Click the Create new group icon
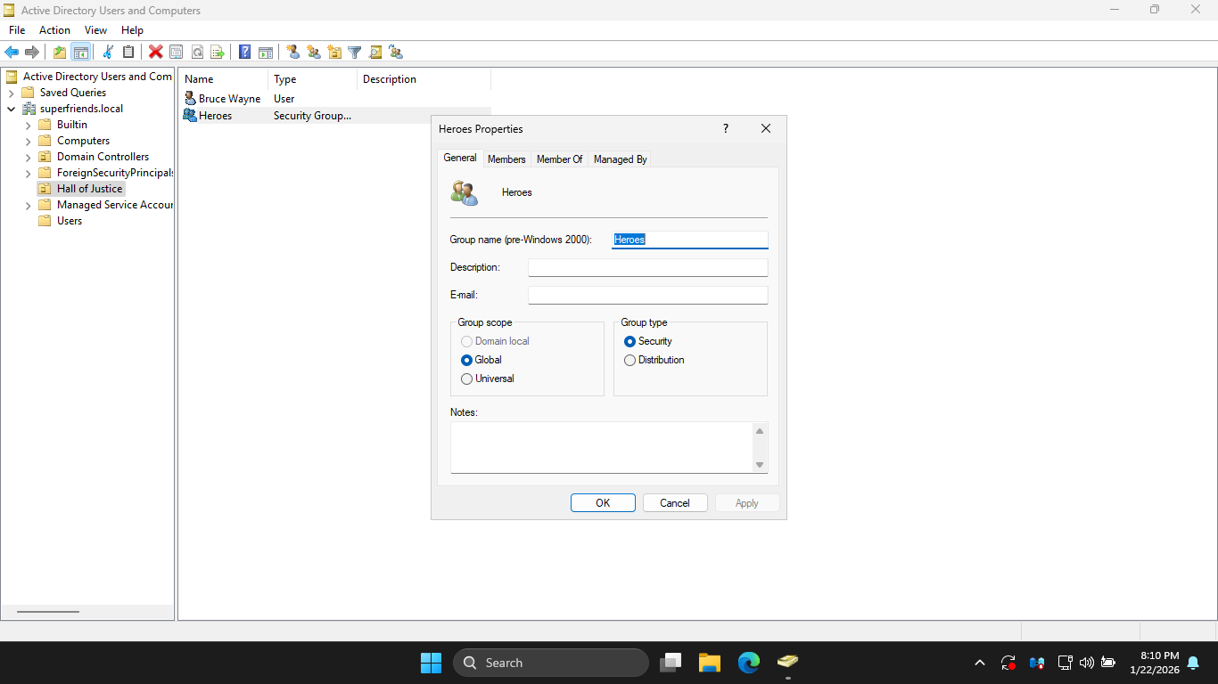This screenshot has width=1218, height=684. (x=314, y=53)
